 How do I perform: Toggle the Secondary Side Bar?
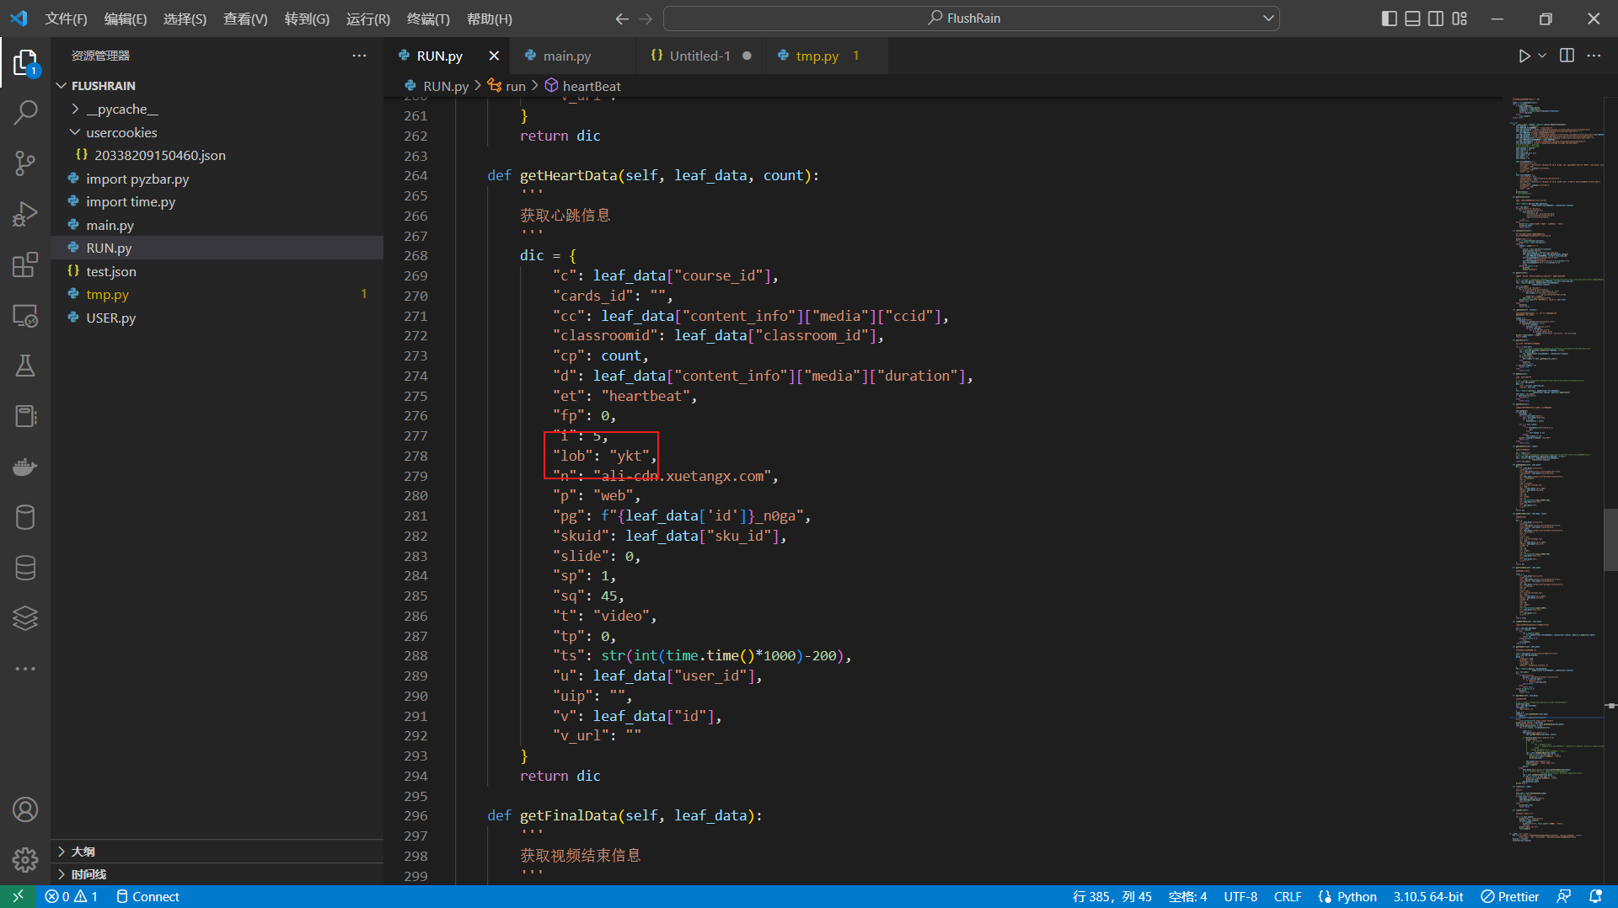1436,18
